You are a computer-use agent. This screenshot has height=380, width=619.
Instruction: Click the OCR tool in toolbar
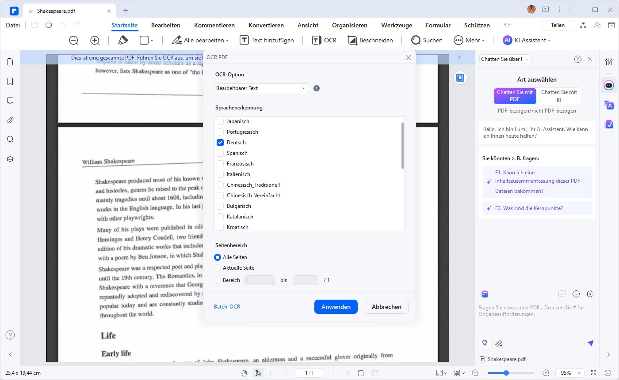coord(324,40)
